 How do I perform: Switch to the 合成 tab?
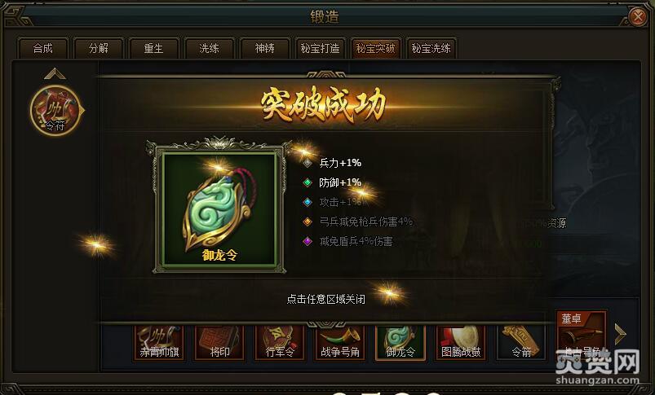(42, 48)
